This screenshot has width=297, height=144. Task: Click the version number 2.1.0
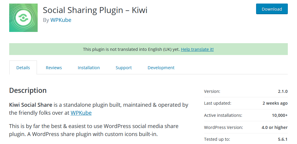282,91
